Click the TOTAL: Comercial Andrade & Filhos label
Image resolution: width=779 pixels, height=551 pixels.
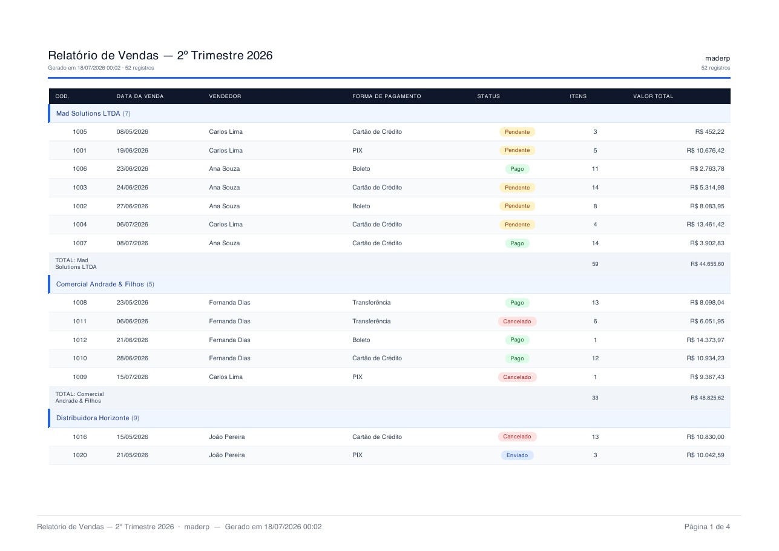tap(79, 398)
